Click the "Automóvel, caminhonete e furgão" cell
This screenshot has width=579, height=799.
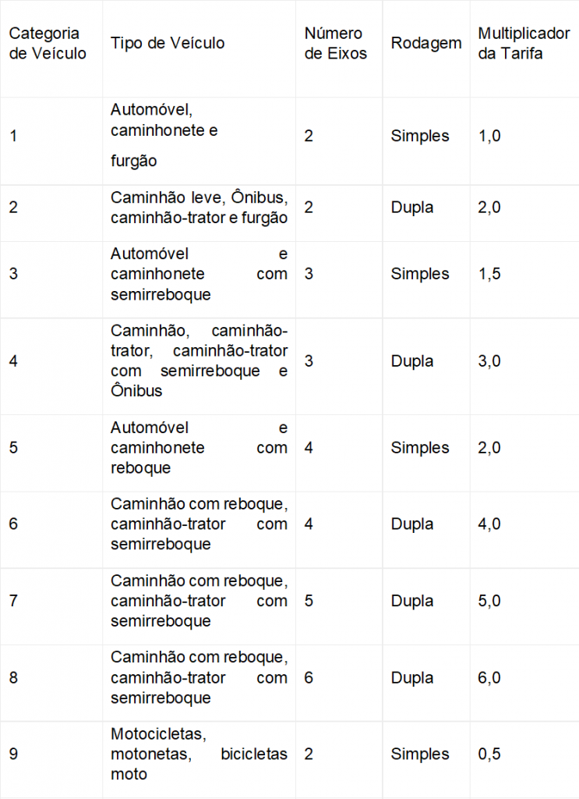pyautogui.click(x=164, y=135)
